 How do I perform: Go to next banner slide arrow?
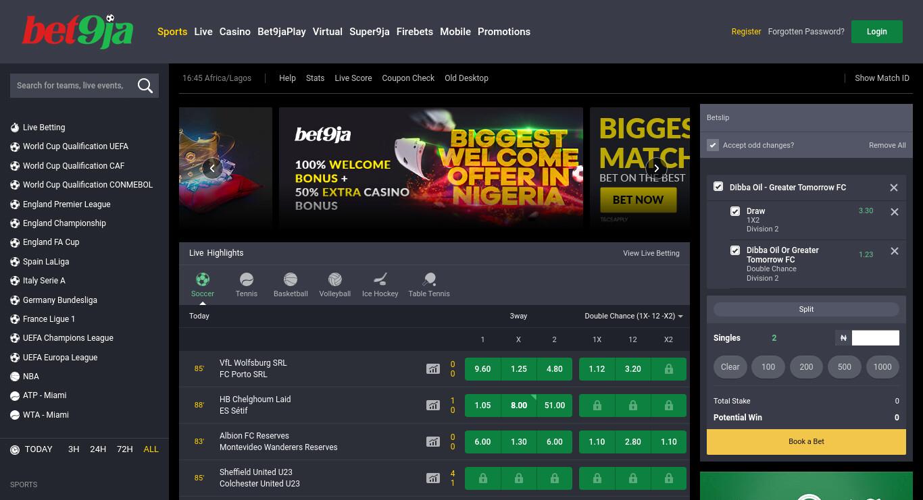click(x=656, y=168)
